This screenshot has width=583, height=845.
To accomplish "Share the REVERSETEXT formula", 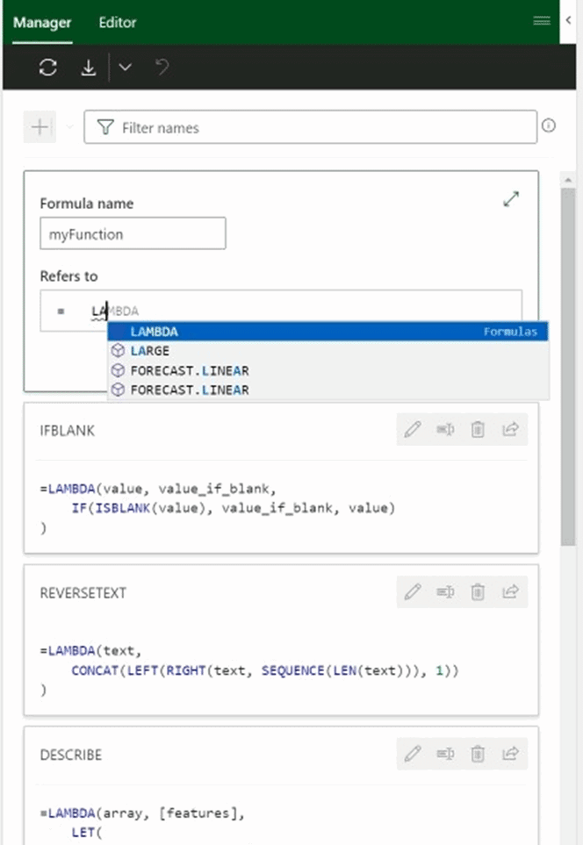I will coord(510,591).
